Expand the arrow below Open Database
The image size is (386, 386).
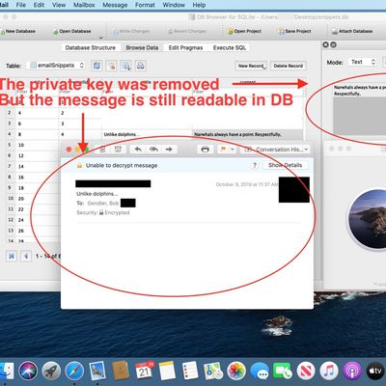click(100, 38)
